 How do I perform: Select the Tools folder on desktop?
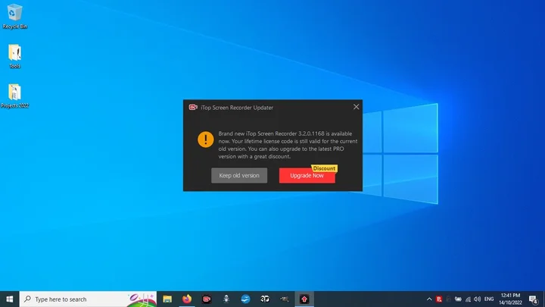(x=14, y=55)
